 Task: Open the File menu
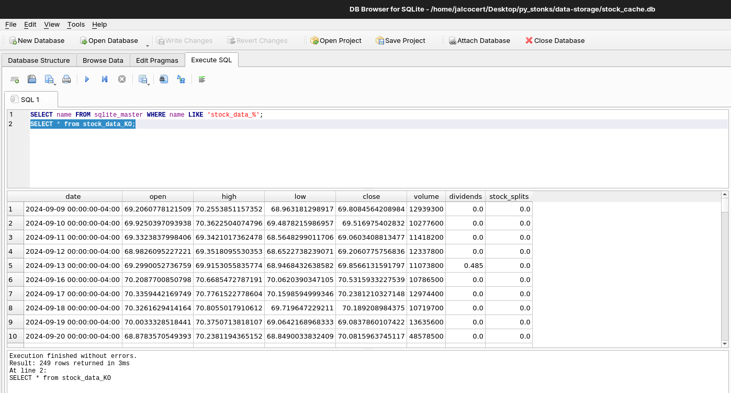coord(10,24)
